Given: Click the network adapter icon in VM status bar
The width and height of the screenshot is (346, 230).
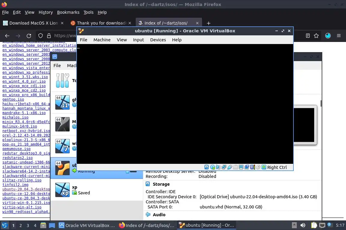Looking at the screenshot, I should tap(224, 167).
